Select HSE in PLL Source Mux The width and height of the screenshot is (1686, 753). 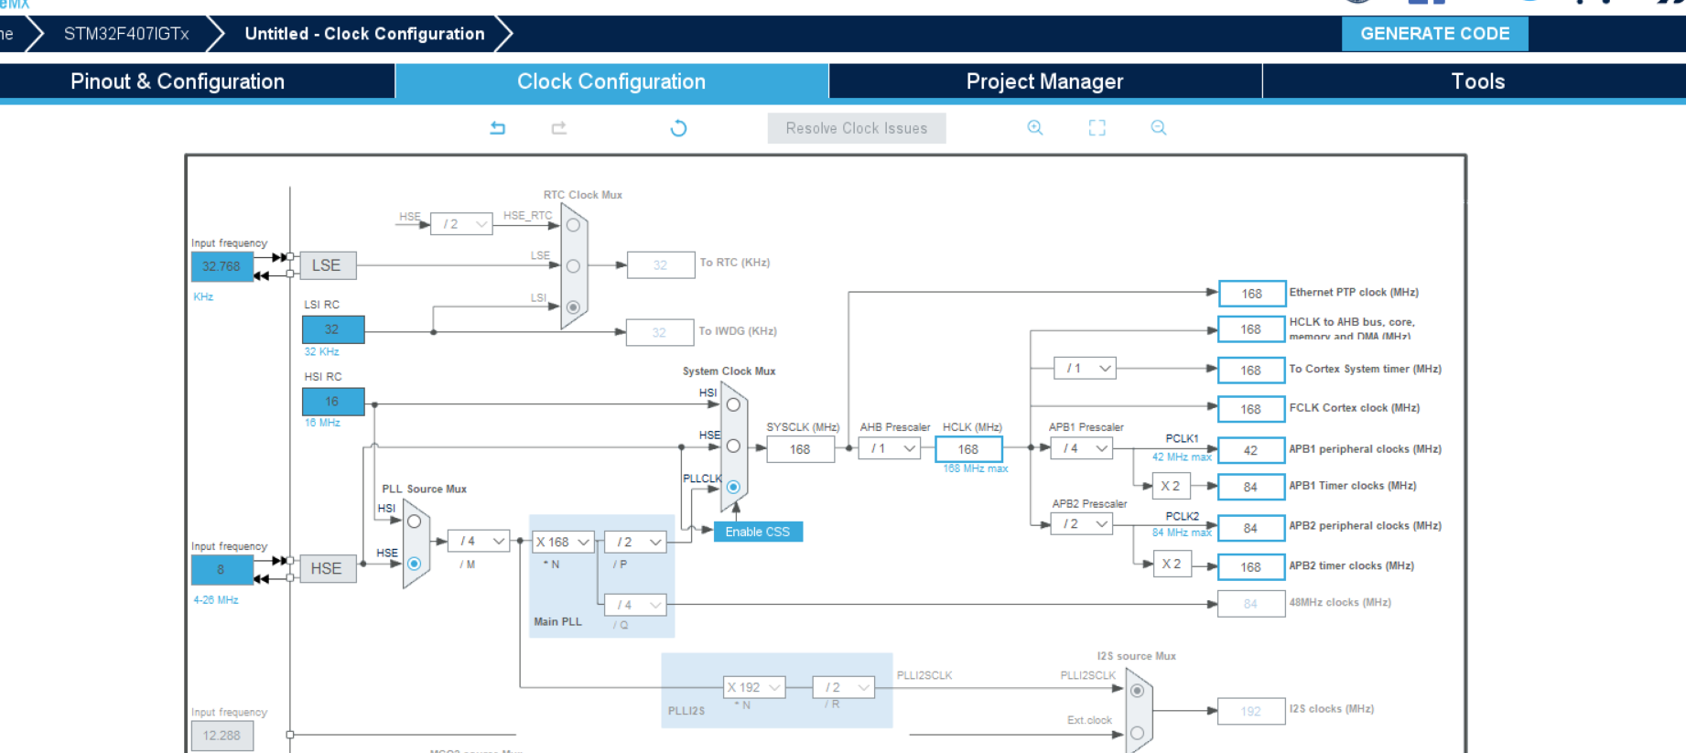tap(415, 564)
